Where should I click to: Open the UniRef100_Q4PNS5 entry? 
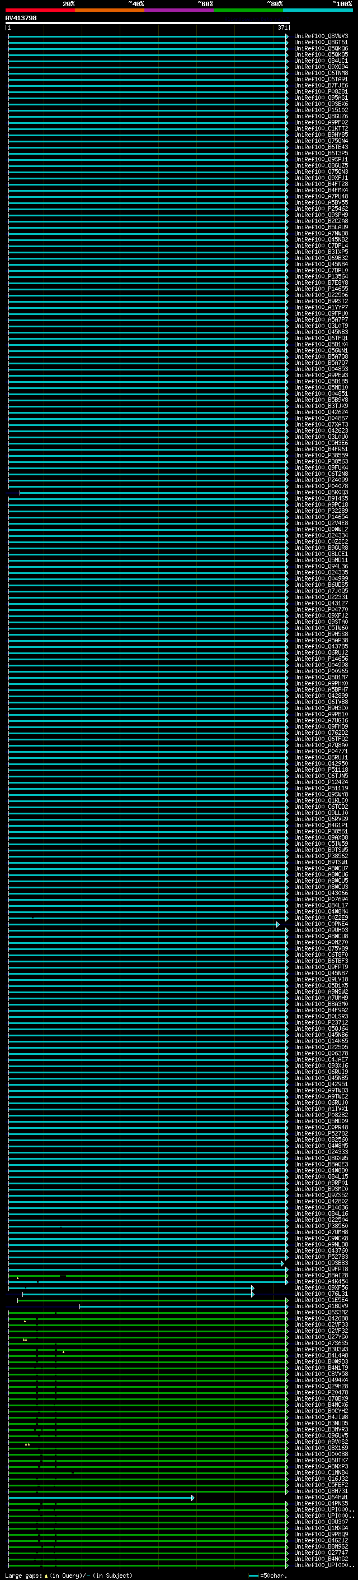click(321, 1503)
